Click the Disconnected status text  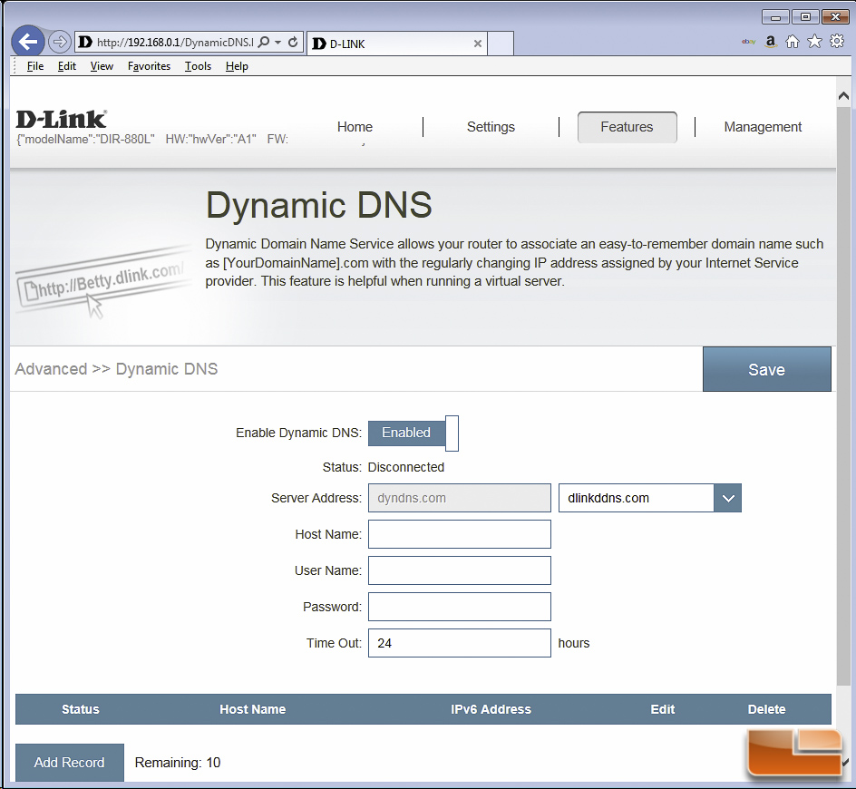(405, 467)
